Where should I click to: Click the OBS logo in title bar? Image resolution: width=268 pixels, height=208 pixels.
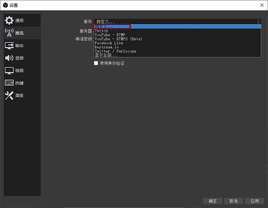[x=5, y=5]
